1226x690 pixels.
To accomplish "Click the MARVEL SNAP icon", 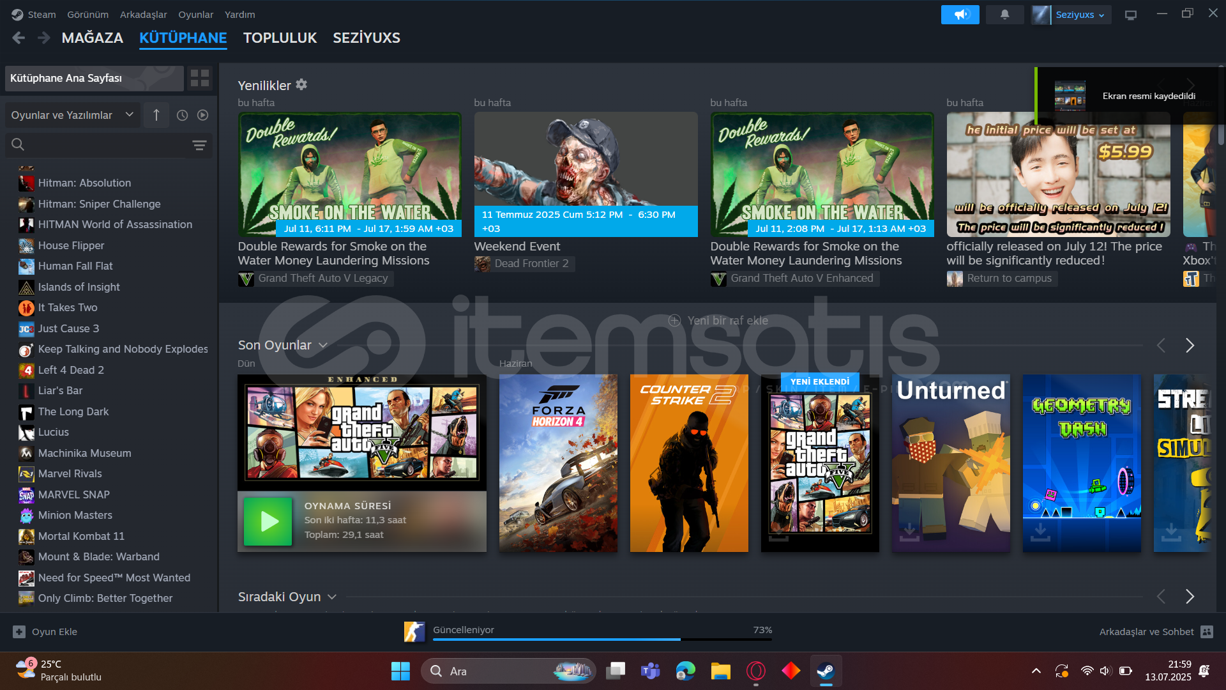I will pos(26,494).
